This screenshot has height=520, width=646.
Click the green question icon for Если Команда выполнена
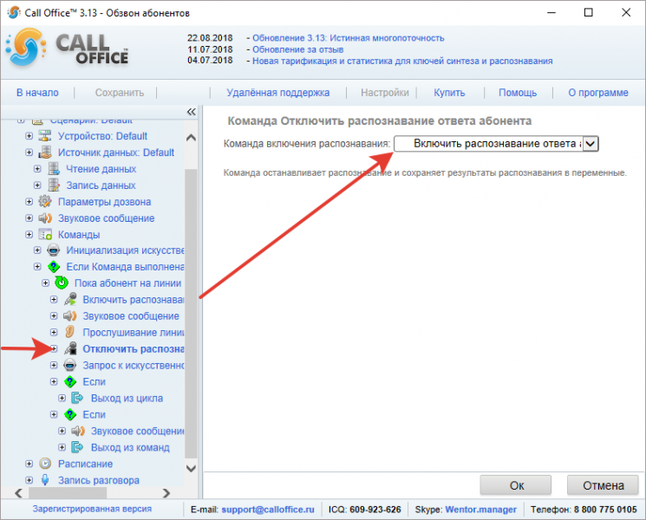click(53, 266)
